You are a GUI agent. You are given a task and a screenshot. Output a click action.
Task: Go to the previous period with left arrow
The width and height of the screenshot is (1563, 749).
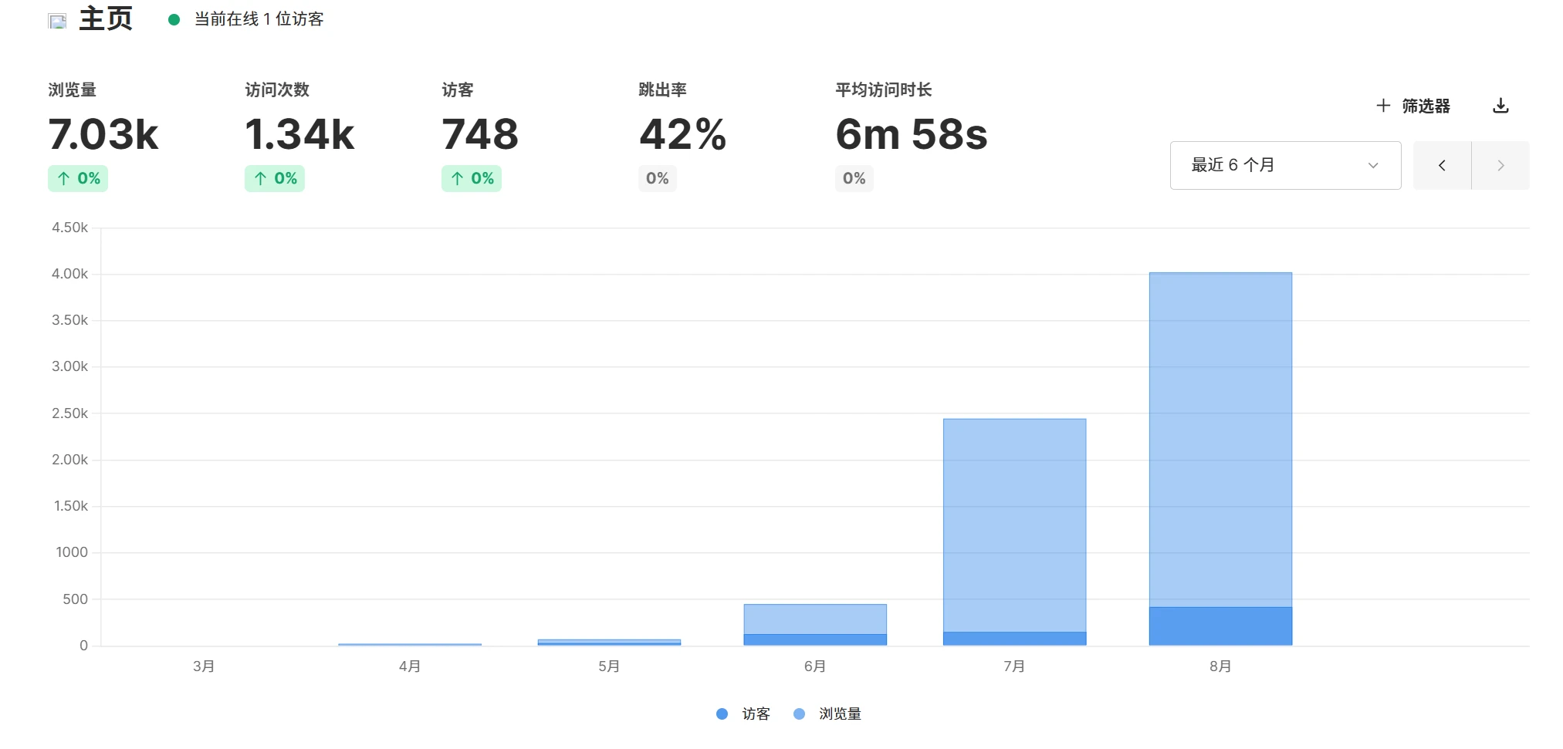[x=1442, y=165]
